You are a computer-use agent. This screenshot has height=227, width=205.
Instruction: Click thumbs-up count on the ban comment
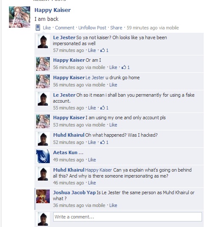(x=104, y=108)
